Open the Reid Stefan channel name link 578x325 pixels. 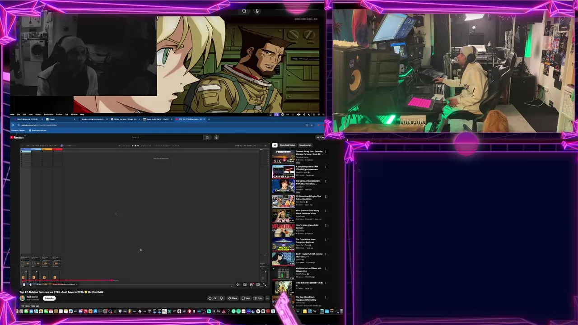point(32,297)
